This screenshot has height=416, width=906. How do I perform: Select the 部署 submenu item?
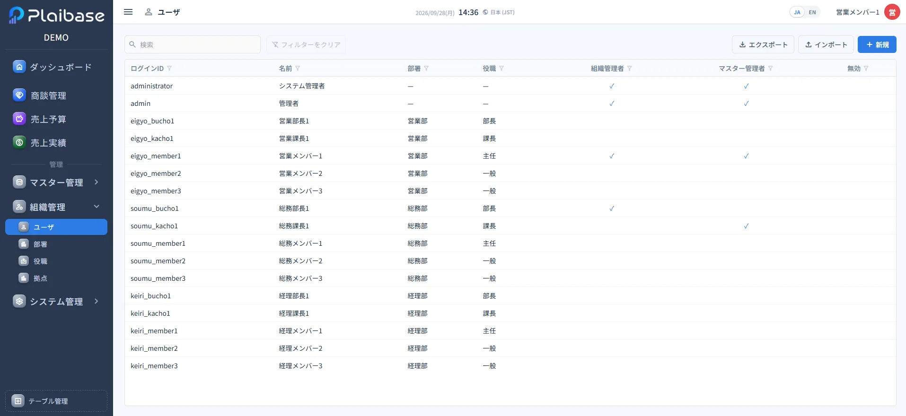click(56, 244)
